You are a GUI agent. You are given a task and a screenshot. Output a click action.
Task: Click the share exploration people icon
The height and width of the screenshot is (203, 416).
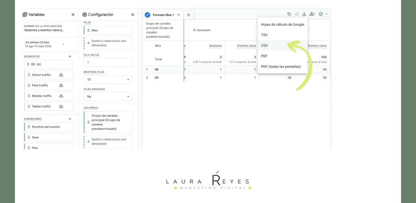coord(312,14)
